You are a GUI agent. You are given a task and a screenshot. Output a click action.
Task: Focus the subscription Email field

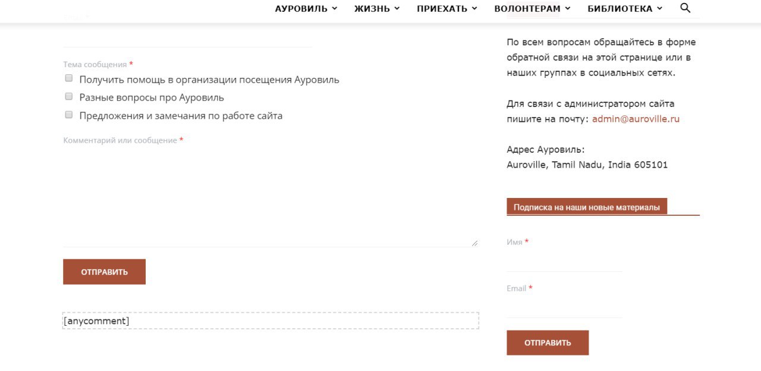tap(564, 307)
